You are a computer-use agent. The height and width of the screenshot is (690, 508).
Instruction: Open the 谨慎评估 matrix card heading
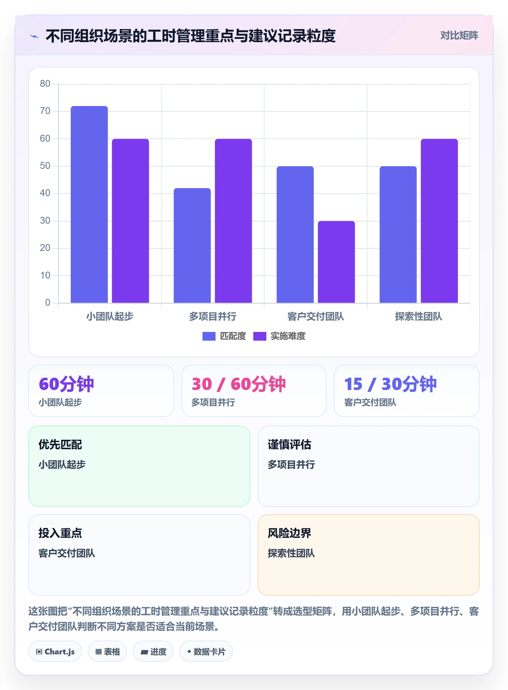(290, 445)
